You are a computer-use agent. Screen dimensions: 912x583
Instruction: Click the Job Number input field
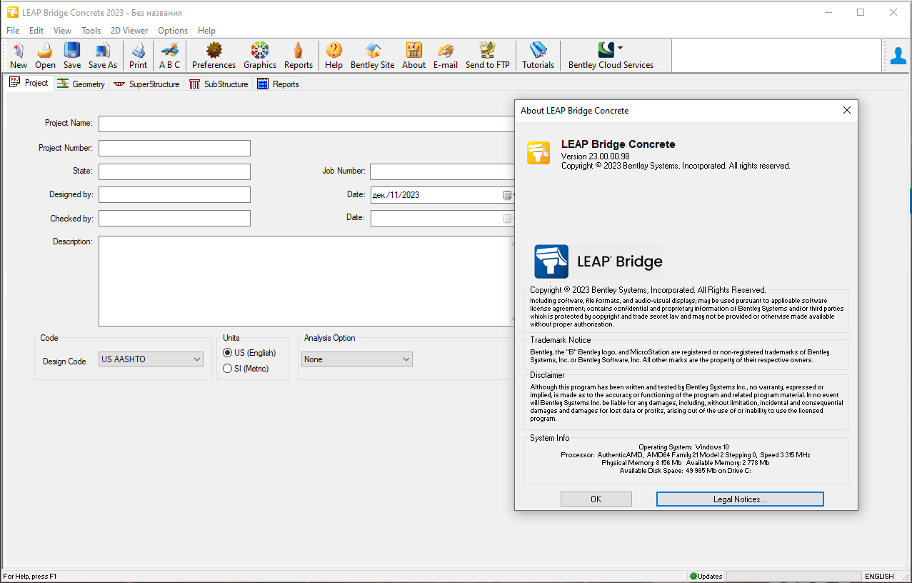tap(443, 171)
